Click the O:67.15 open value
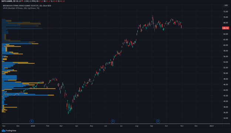This screenshot has width=231, height=133. [x=40, y=1]
